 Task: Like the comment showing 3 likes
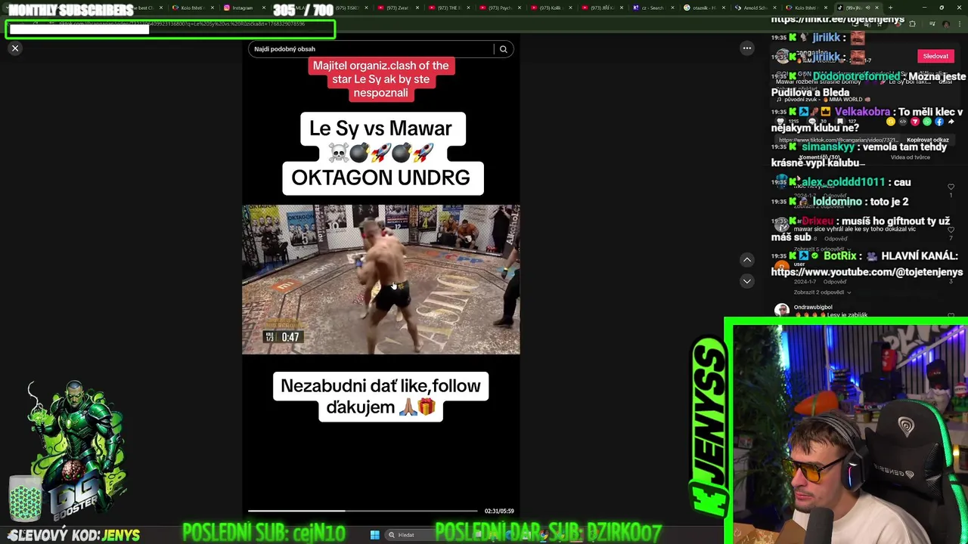coord(951,271)
